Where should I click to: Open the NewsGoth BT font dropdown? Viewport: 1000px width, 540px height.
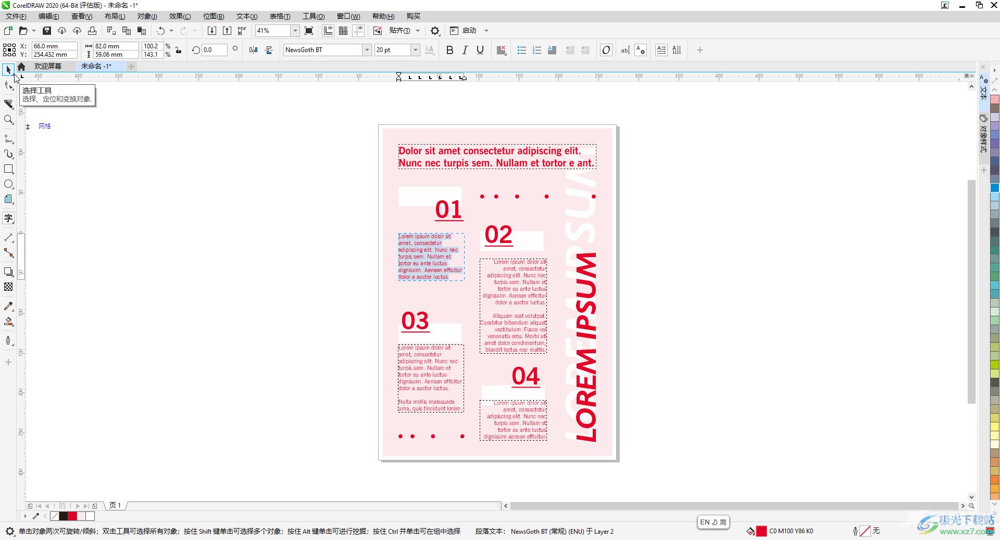(367, 50)
